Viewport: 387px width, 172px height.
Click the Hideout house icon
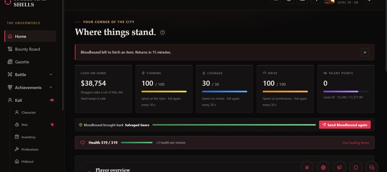click(17, 161)
